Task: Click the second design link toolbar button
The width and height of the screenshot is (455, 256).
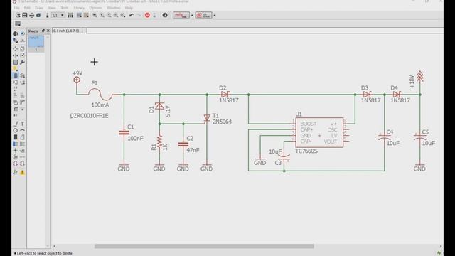Action: click(x=204, y=15)
